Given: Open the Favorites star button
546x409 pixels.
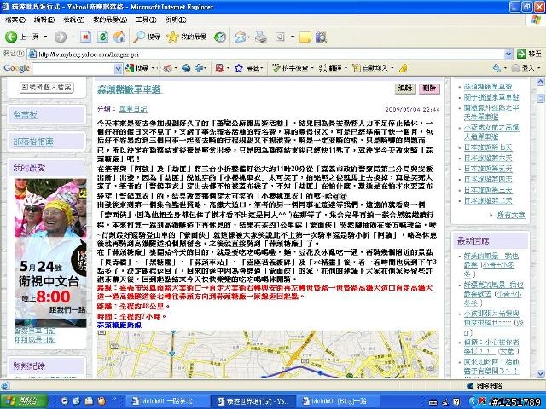Looking at the screenshot, I should tap(187, 37).
